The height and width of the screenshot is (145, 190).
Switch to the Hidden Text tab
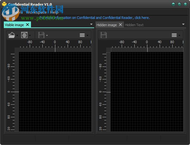[134, 25]
